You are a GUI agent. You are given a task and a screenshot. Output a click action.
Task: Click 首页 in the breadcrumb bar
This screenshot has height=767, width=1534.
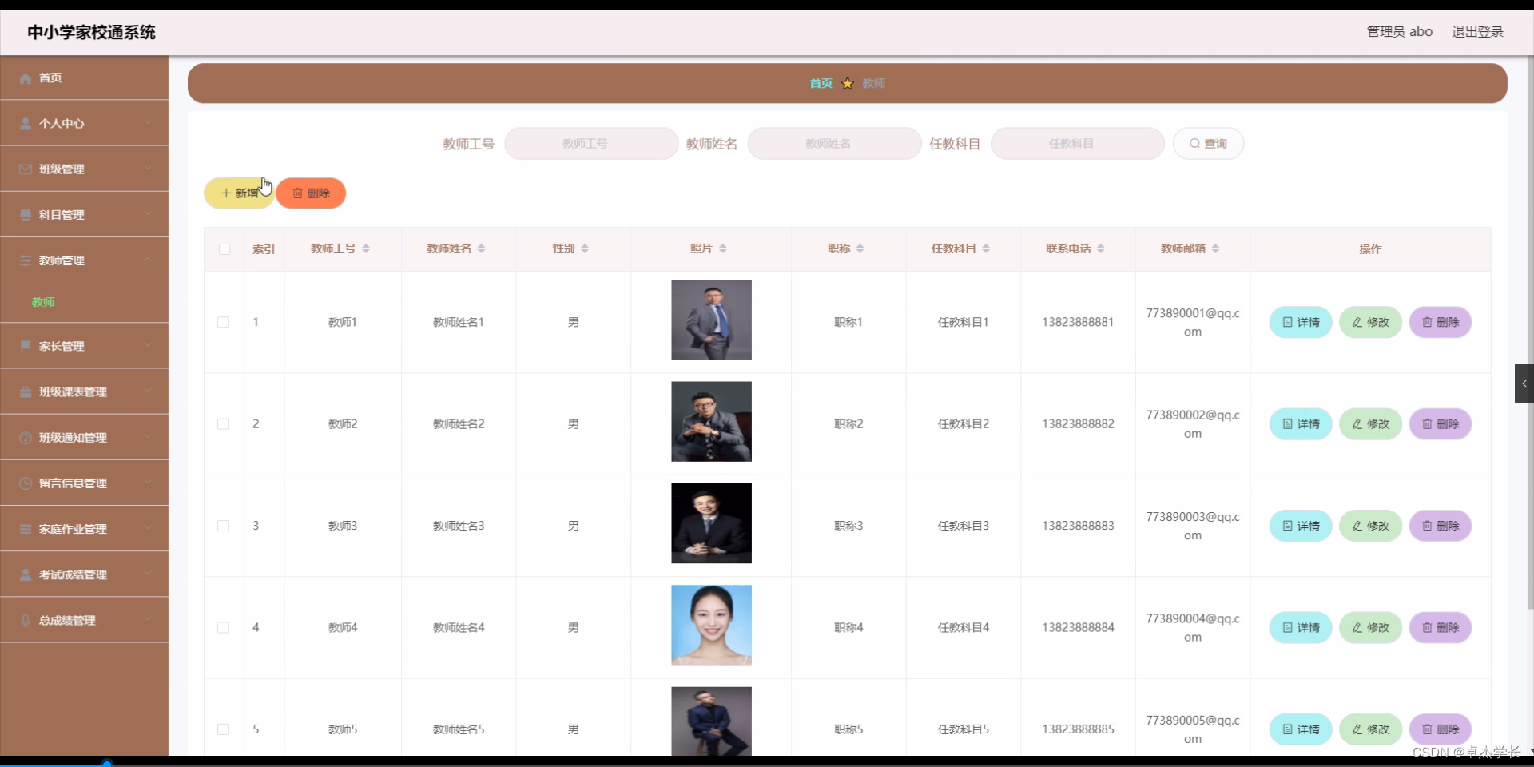tap(820, 83)
